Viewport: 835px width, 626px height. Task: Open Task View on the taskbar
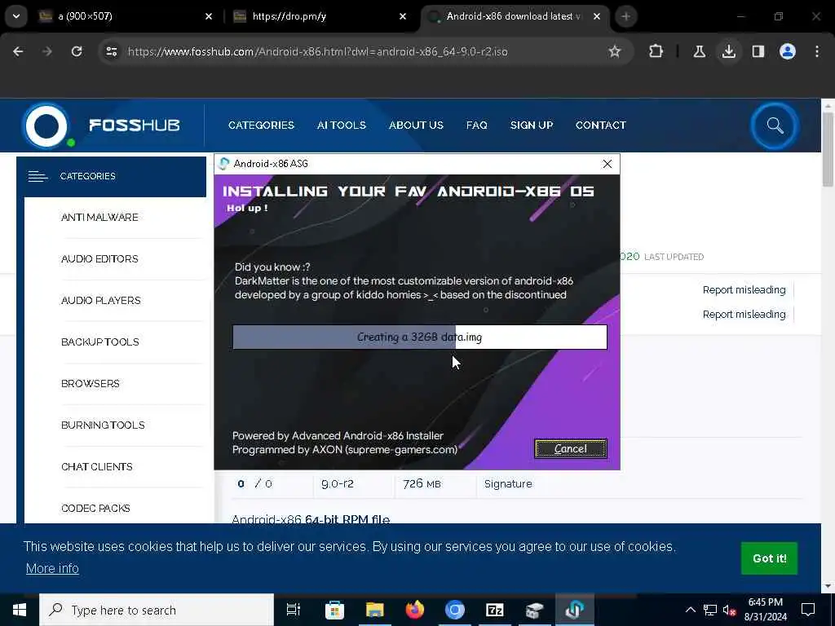click(x=294, y=610)
